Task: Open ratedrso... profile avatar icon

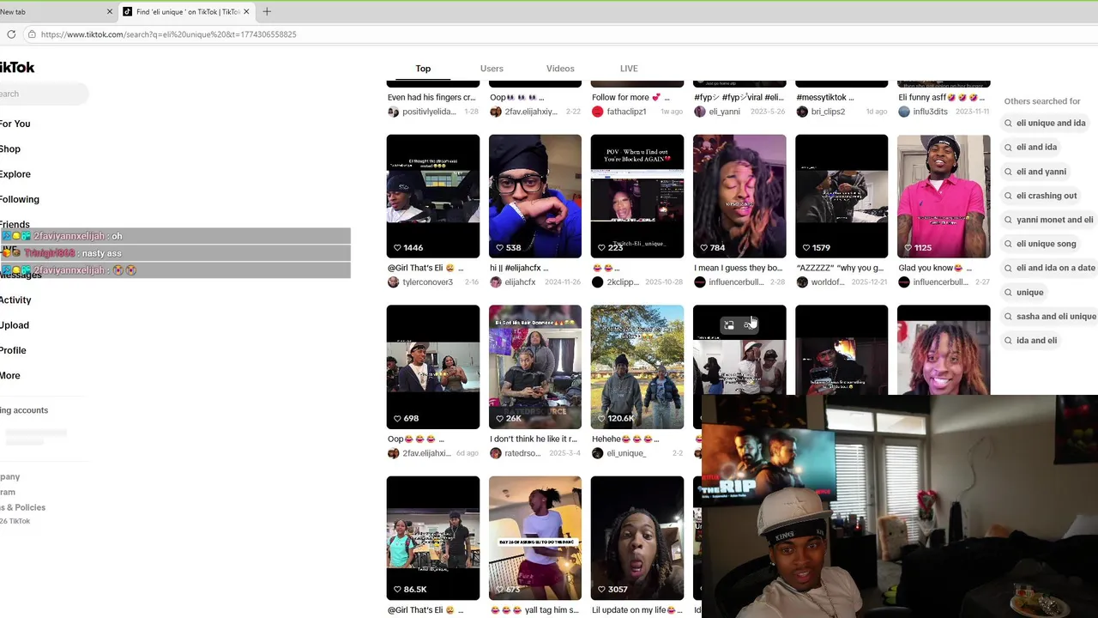Action: (495, 453)
